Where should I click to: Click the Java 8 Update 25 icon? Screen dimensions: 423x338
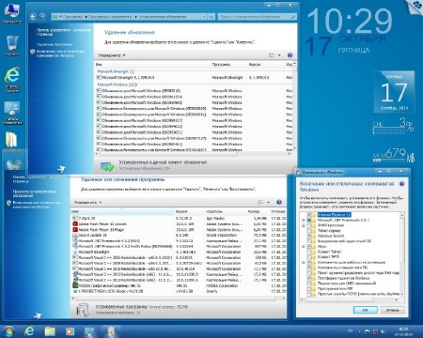(x=75, y=235)
